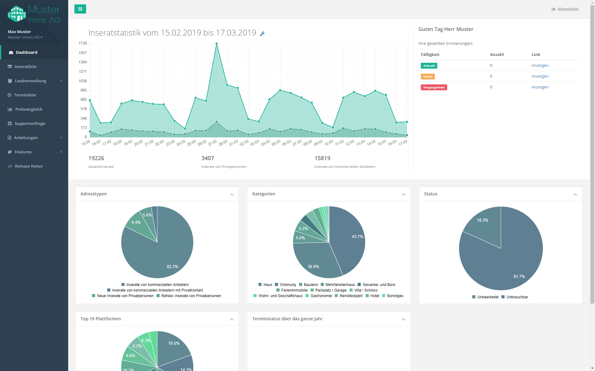
Task: Click Anzeigen in the Vergangenheit row
Action: coord(540,87)
